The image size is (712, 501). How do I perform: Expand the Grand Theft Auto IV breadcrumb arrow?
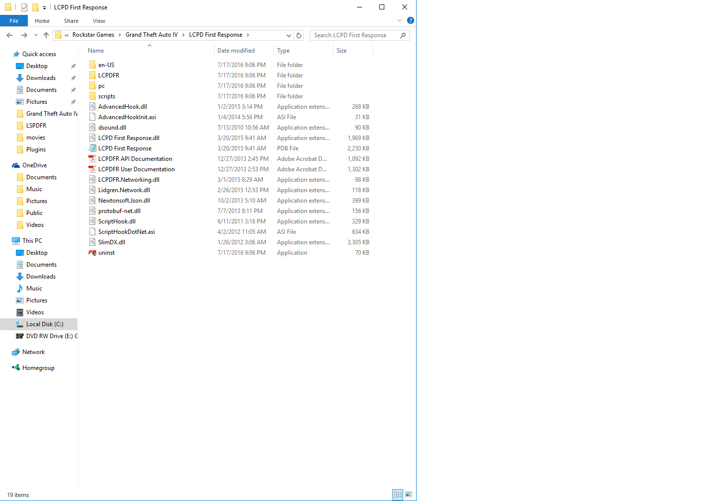tap(183, 35)
